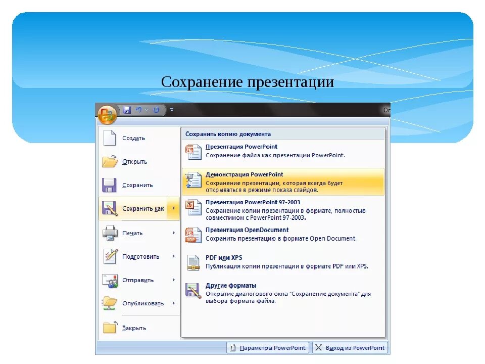Click the options icon on Параметры PowerPoint
Screen dimensions: 485x364
232,348
